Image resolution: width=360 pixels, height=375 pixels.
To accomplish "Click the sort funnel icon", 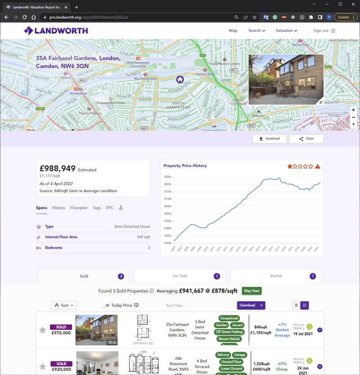I will coord(58,305).
